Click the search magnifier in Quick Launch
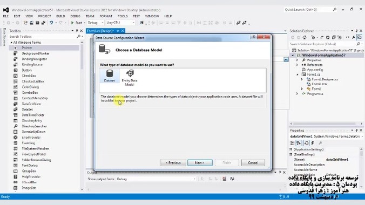The image size is (365, 205). coord(335,10)
